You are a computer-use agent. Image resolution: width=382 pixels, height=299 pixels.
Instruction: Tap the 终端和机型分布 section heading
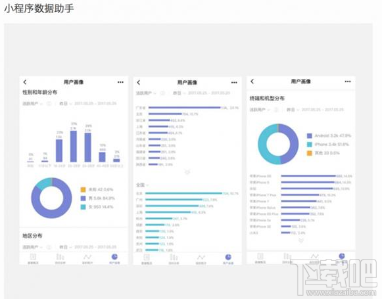click(x=267, y=99)
